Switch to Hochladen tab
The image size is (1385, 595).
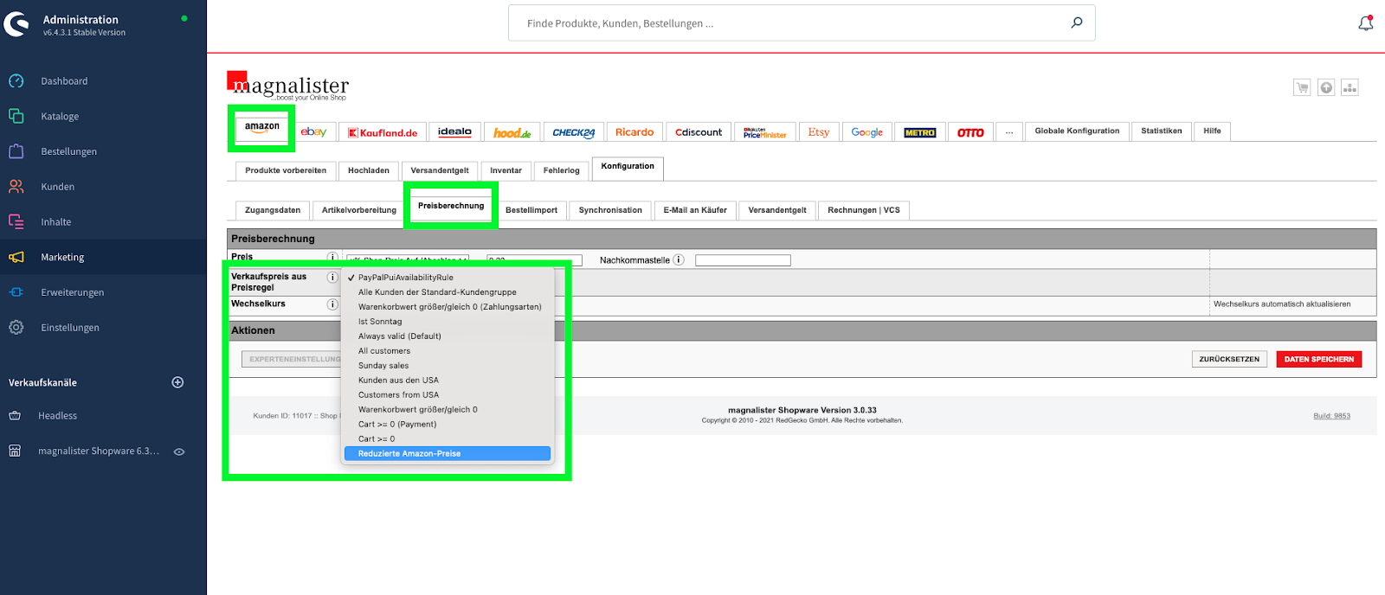(369, 170)
